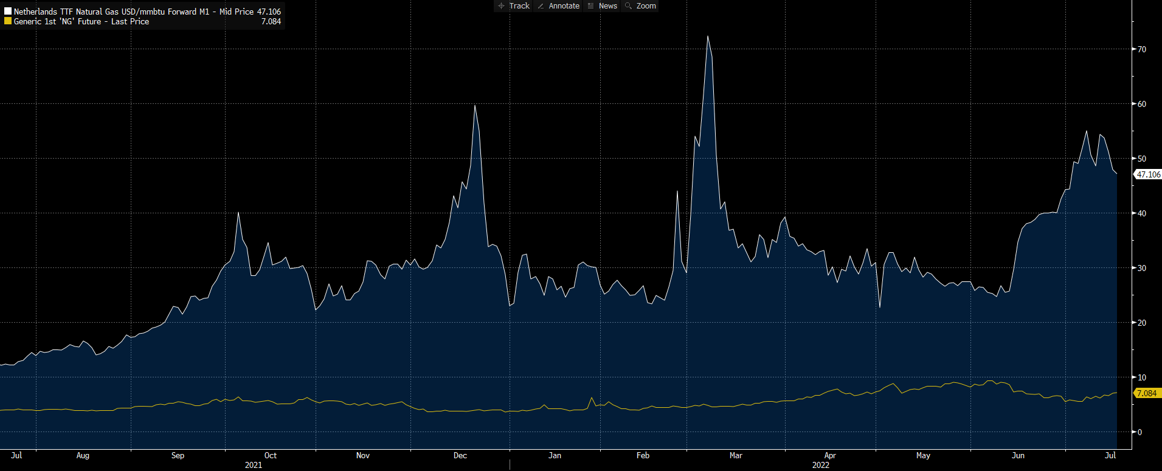Viewport: 1162px width, 471px height.
Task: Click the Jul label following Jun
Action: pyautogui.click(x=1110, y=455)
